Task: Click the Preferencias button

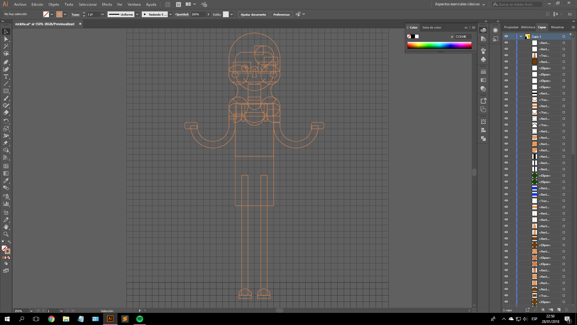Action: [x=281, y=14]
